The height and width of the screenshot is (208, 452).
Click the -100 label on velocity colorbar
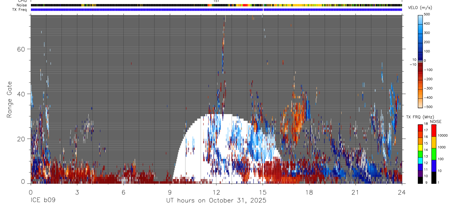pyautogui.click(x=428, y=70)
